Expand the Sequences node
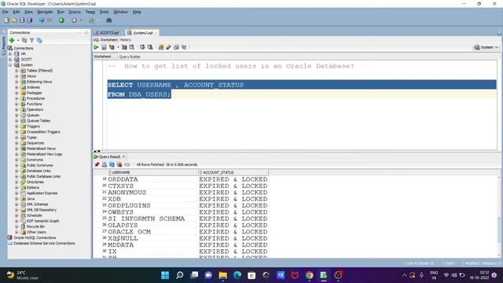 point(17,143)
